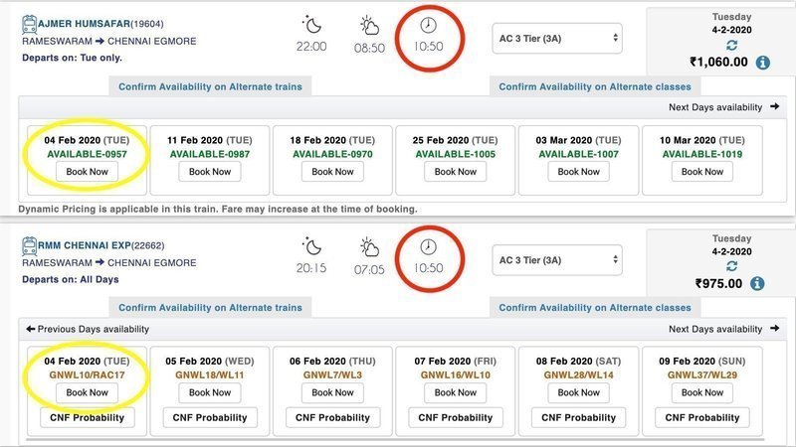The image size is (796, 447).
Task: Open Confirm Availability on Alternate classes tab, second train
Action: coord(594,308)
